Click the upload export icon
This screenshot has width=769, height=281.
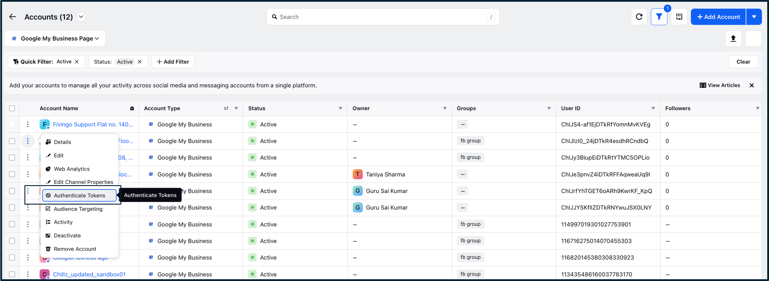[733, 39]
